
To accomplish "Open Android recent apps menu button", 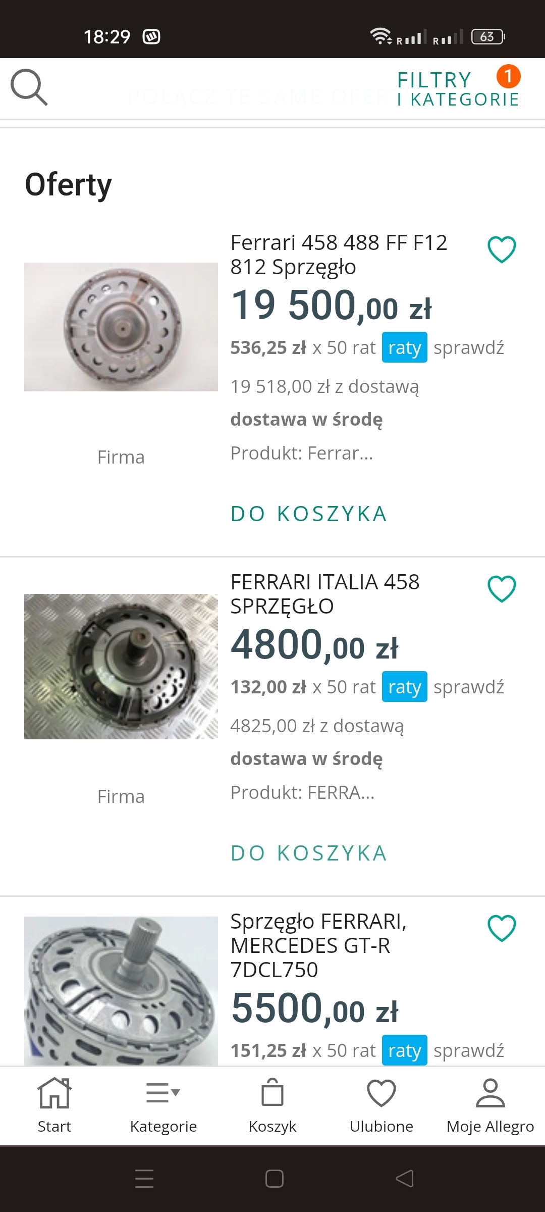I will [x=144, y=1179].
